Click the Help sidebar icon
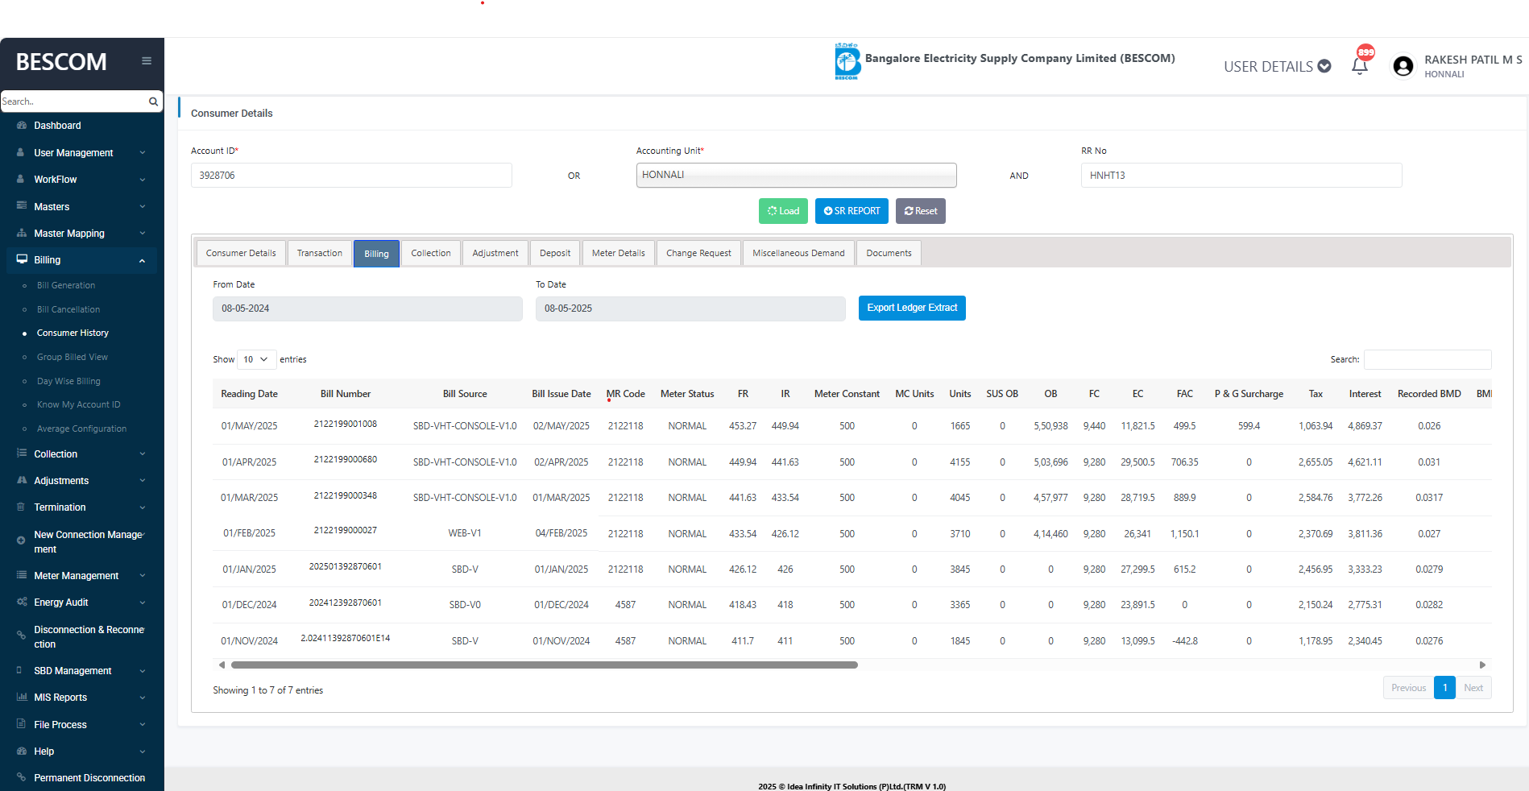The image size is (1529, 791). point(22,751)
